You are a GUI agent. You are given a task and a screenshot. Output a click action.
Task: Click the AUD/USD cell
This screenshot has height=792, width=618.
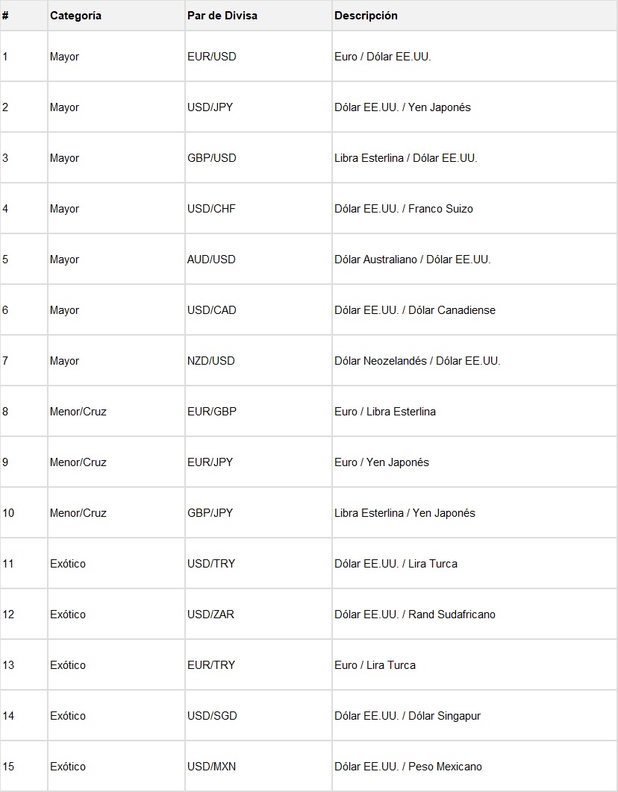point(211,260)
